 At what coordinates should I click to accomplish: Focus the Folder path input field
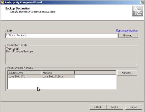61,35
